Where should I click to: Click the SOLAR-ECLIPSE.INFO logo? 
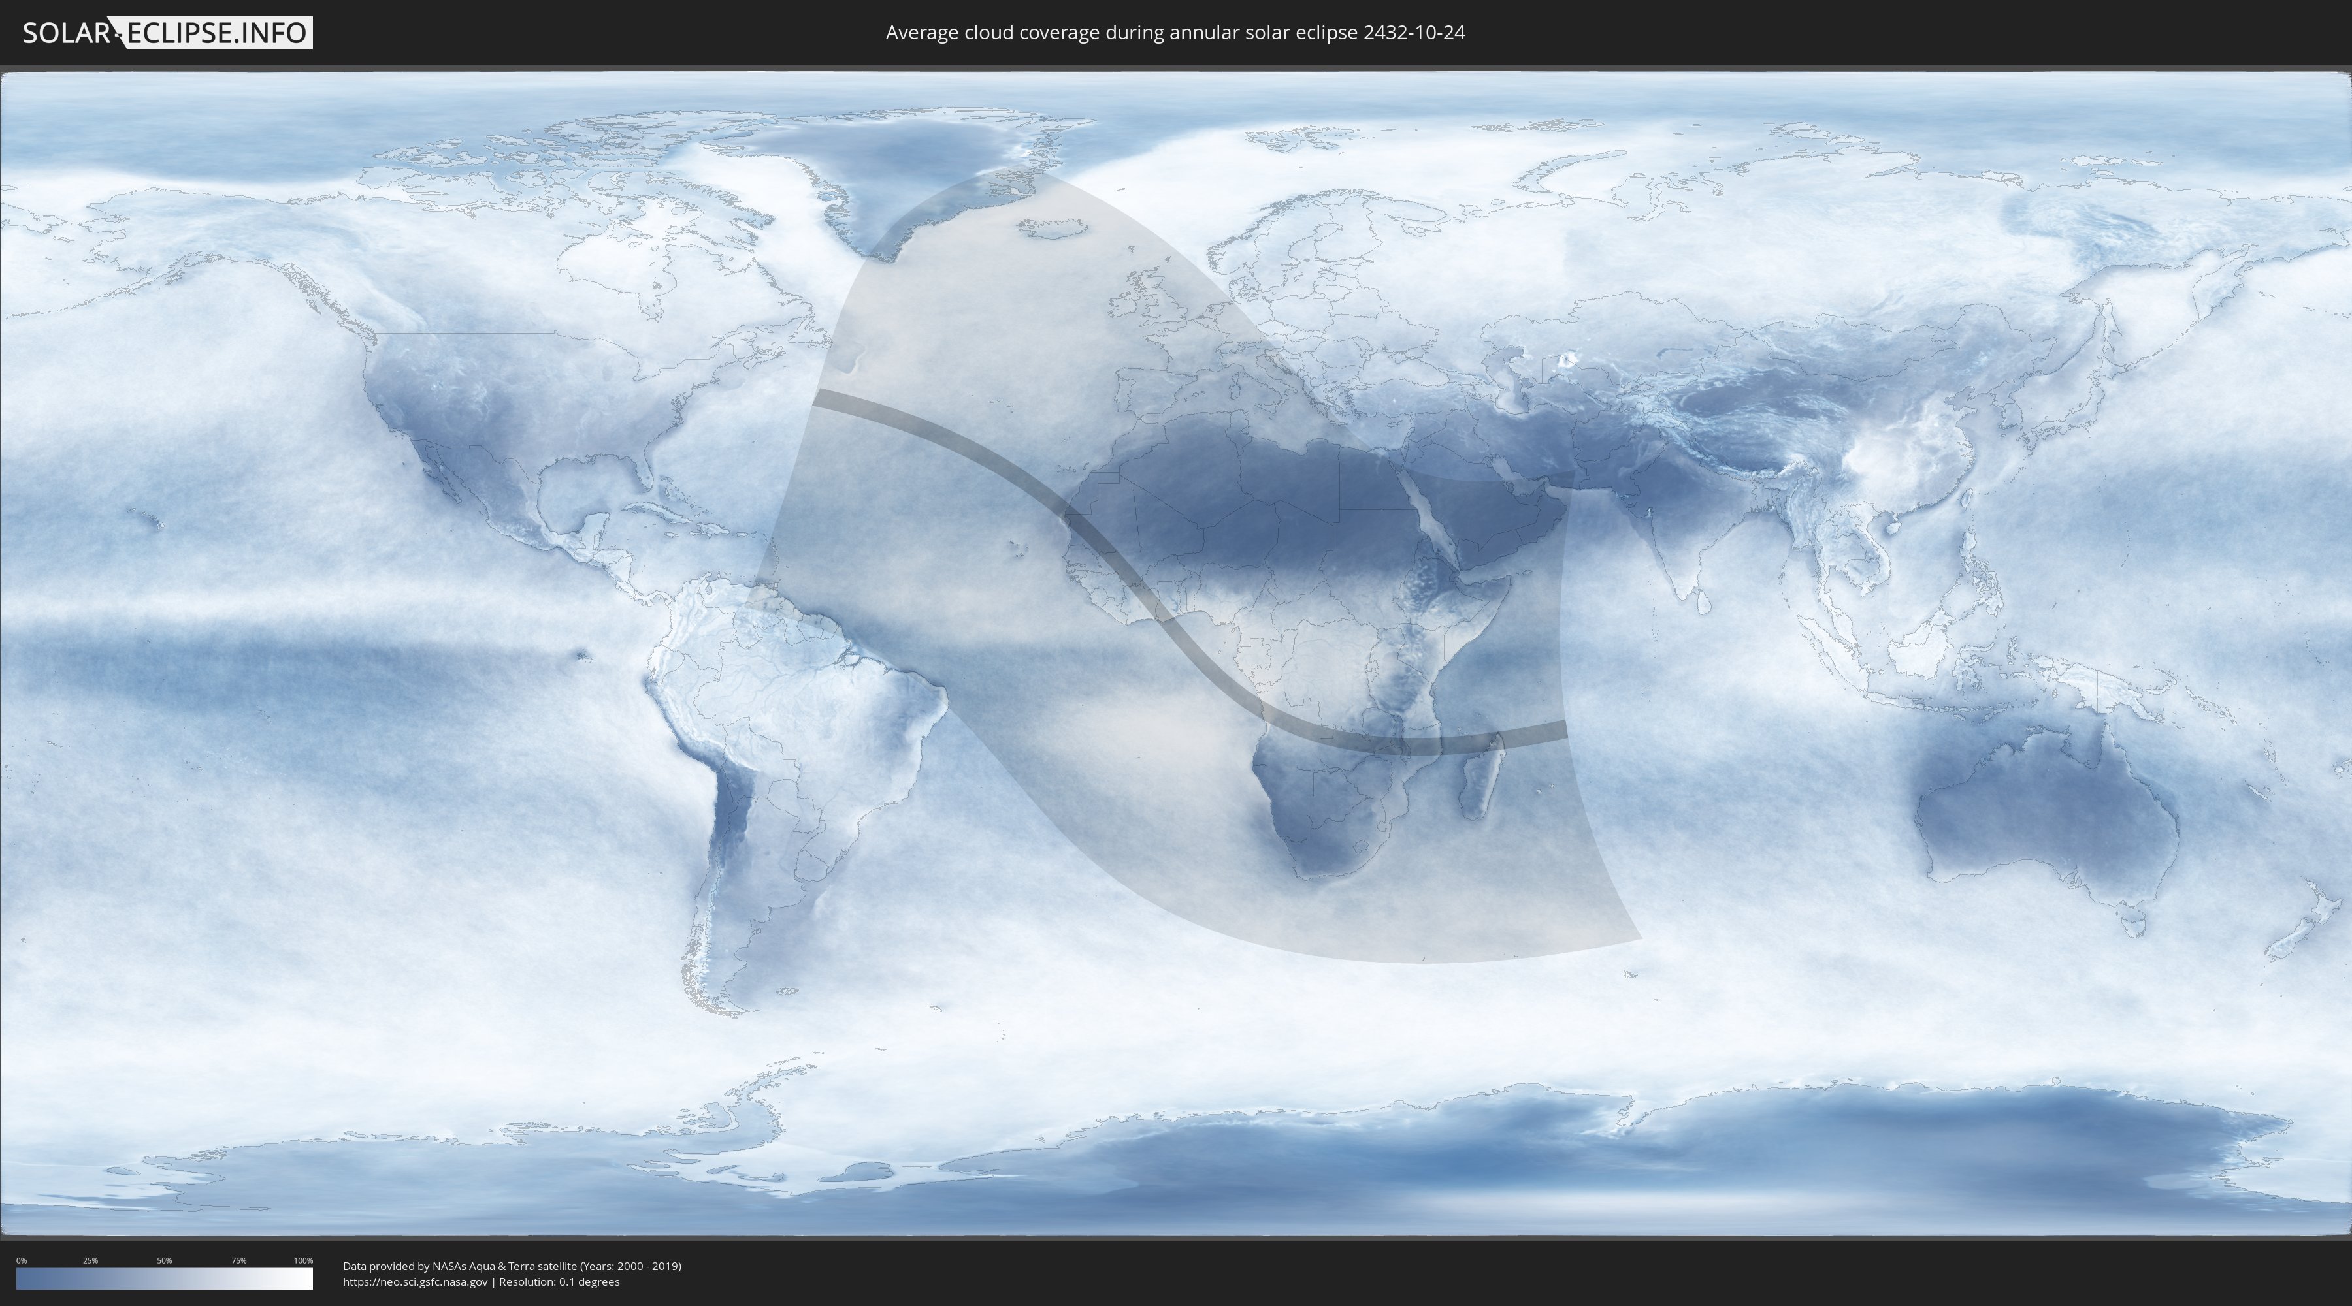[x=167, y=33]
